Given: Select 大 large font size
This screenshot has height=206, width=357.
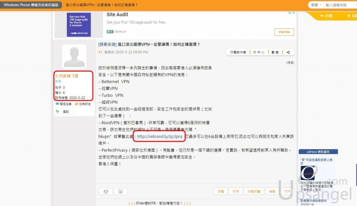Looking at the screenshot, I should [255, 52].
